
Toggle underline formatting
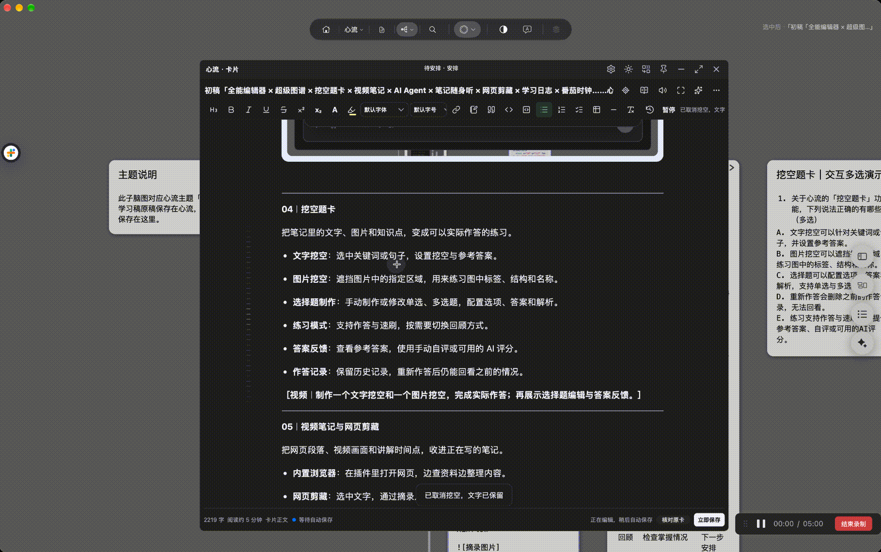point(266,110)
